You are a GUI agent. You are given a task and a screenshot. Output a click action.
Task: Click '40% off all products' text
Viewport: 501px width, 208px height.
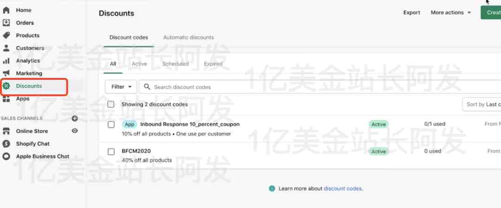[x=147, y=160]
